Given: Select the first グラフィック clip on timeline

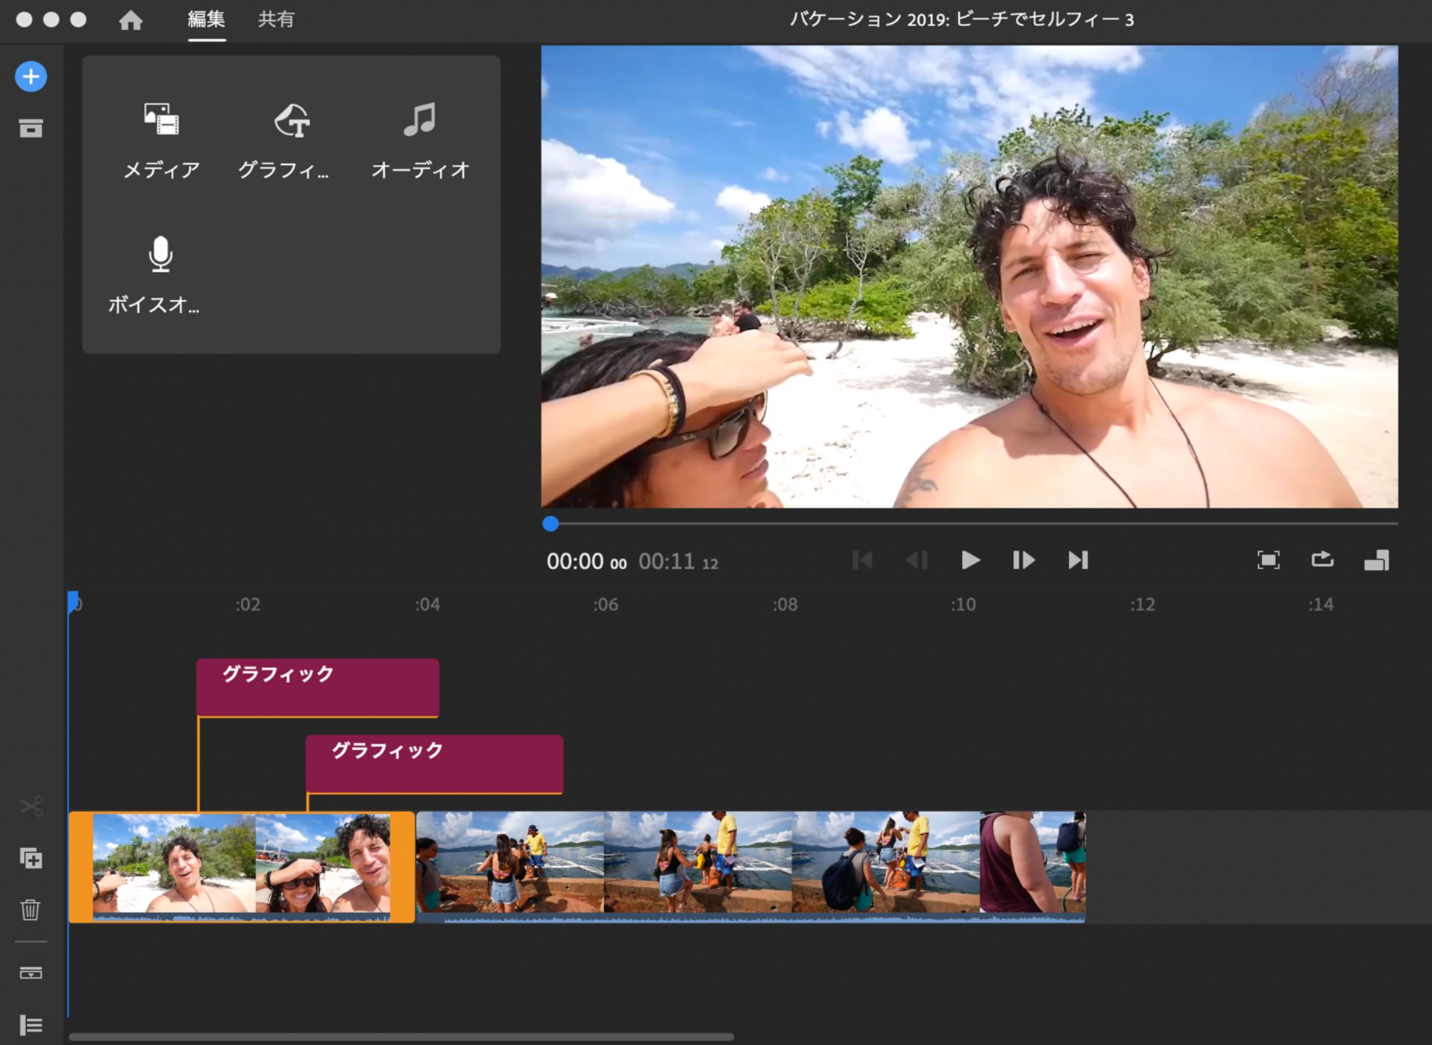Looking at the screenshot, I should 317,687.
